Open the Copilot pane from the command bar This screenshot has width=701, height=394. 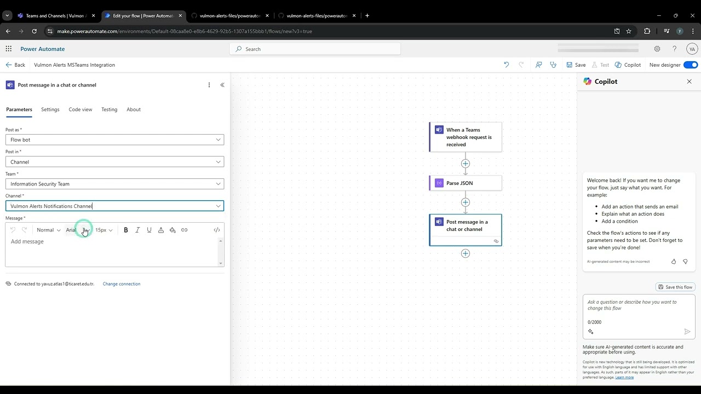tap(628, 65)
